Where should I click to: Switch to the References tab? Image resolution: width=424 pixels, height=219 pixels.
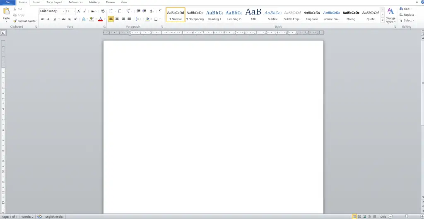75,2
